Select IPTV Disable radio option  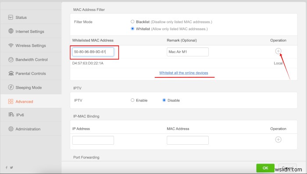164,100
